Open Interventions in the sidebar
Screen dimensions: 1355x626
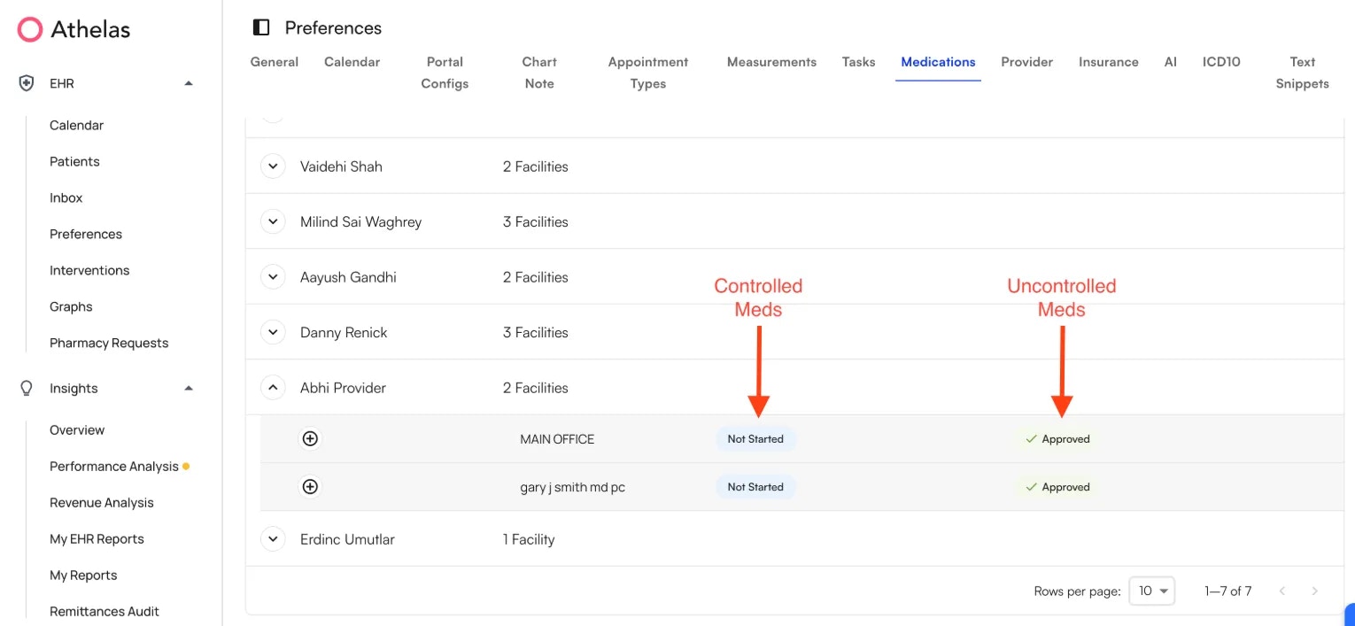[89, 270]
